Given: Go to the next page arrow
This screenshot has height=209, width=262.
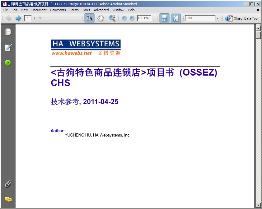Looking at the screenshot, I should [18, 18].
